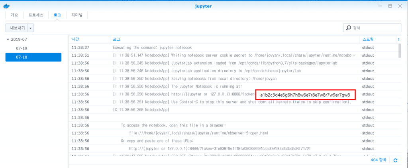Select the 'Writing notebook server cookie secret' log row

[x=233, y=55]
